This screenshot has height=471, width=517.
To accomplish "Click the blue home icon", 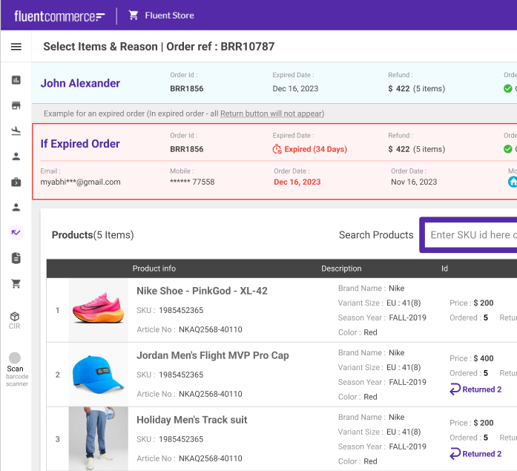I will [x=513, y=182].
